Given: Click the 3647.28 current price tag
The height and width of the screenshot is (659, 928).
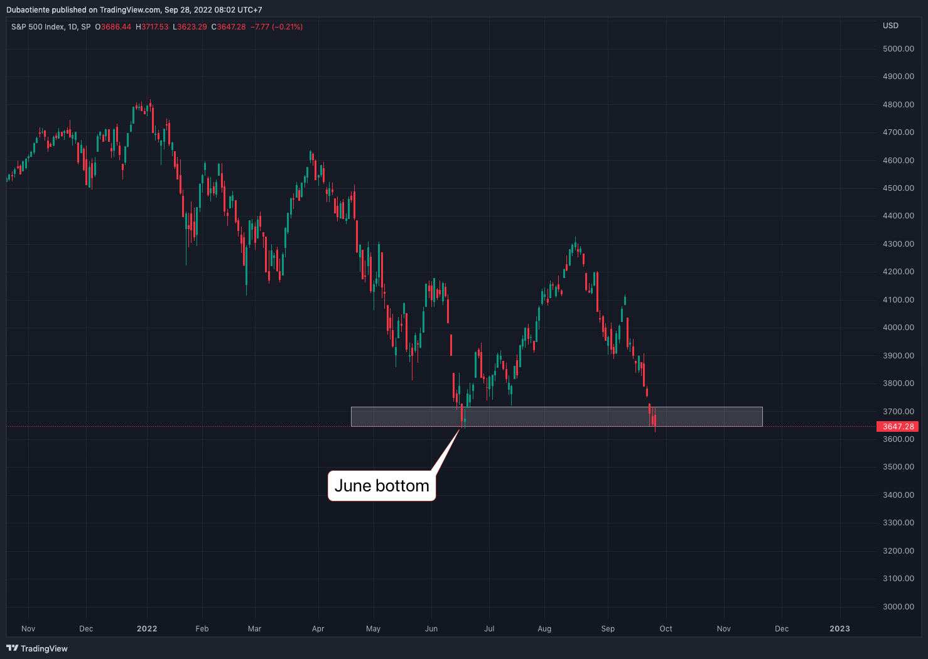Looking at the screenshot, I should click(898, 427).
